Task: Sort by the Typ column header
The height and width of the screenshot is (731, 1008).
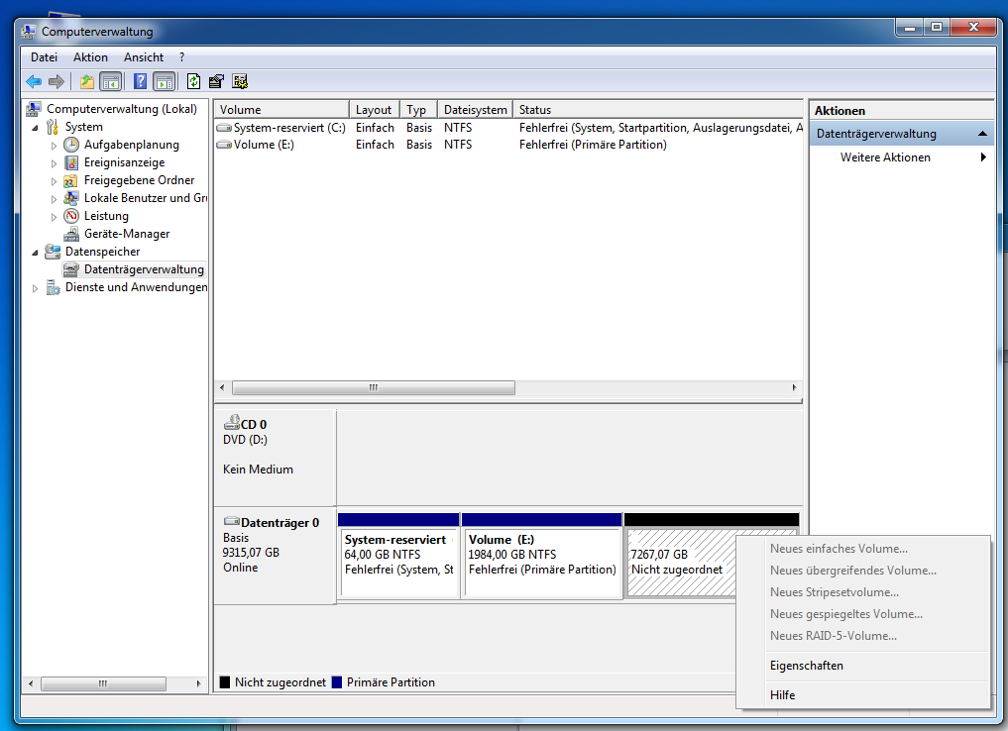Action: [x=418, y=109]
